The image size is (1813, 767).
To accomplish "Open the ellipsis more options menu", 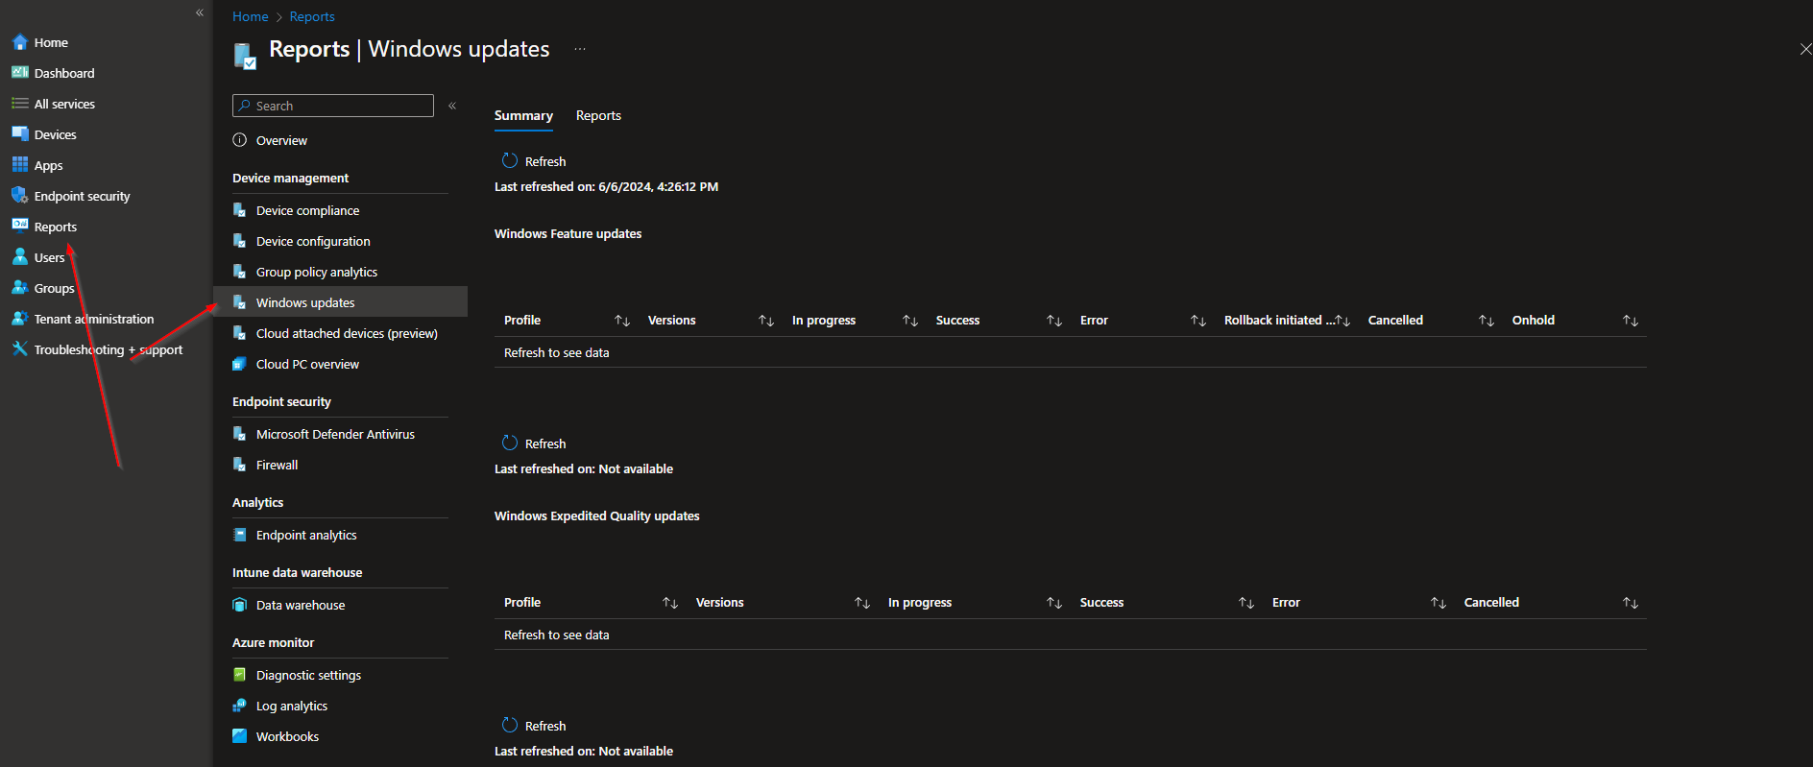I will (x=580, y=49).
